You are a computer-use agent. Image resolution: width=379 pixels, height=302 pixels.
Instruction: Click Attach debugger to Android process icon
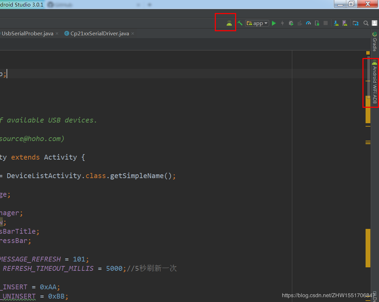[317, 23]
